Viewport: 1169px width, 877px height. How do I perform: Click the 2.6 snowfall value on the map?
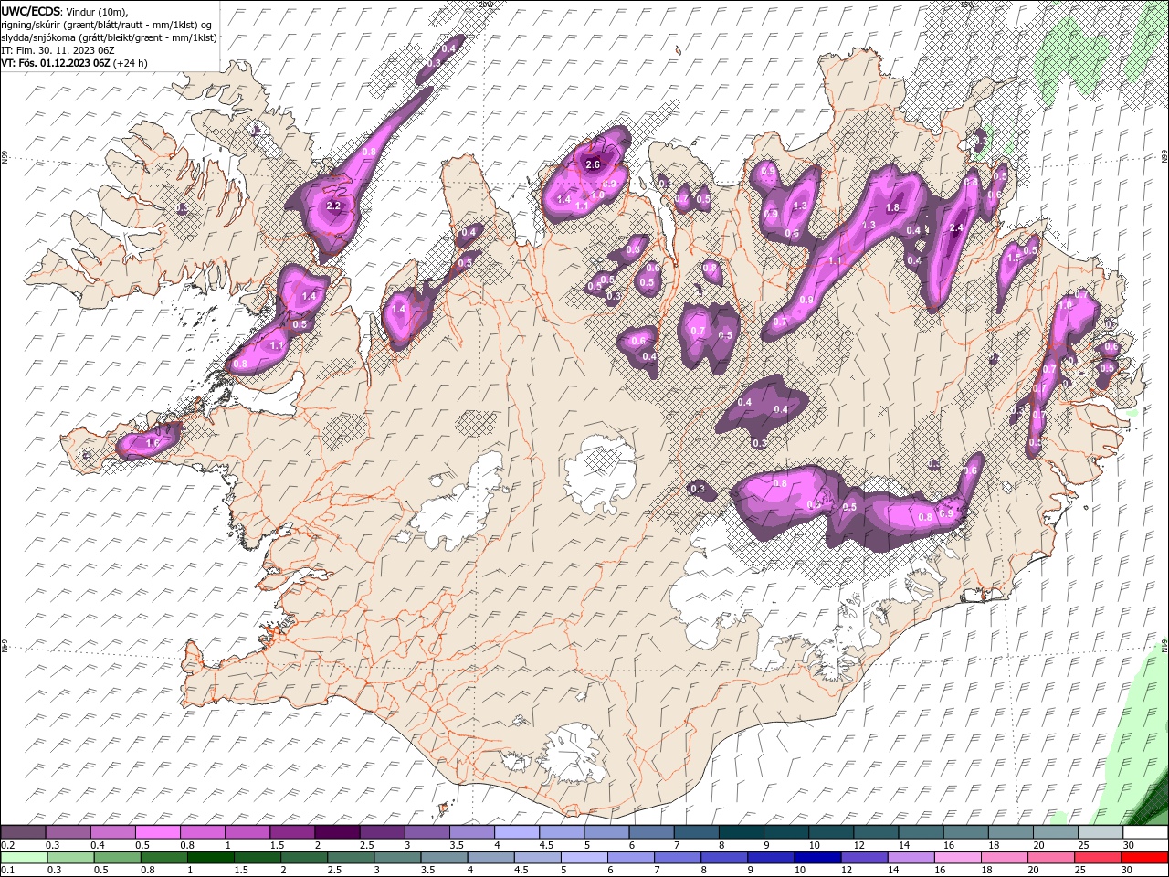coord(593,164)
